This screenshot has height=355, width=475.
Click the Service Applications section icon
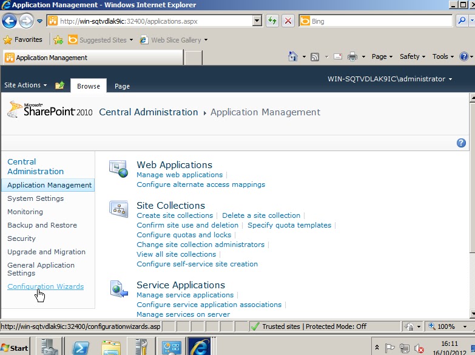(x=119, y=289)
